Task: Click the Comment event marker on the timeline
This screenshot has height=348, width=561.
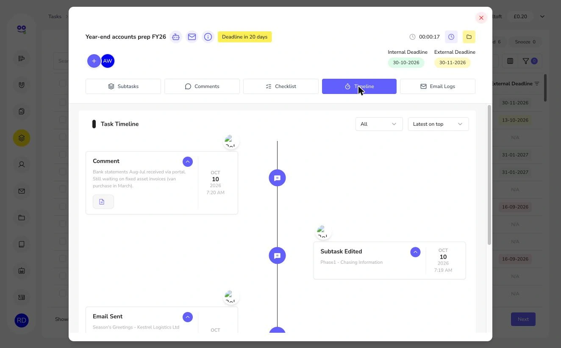Action: point(278,178)
